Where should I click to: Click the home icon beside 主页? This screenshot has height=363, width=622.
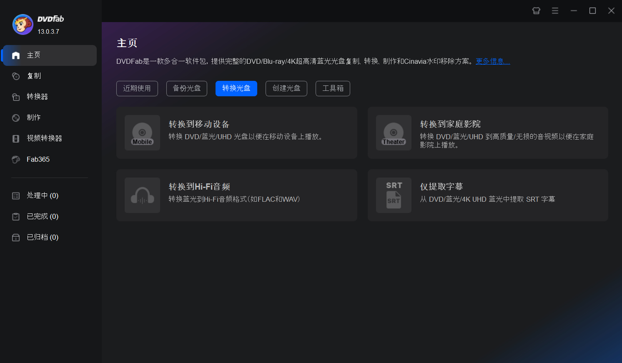click(16, 55)
